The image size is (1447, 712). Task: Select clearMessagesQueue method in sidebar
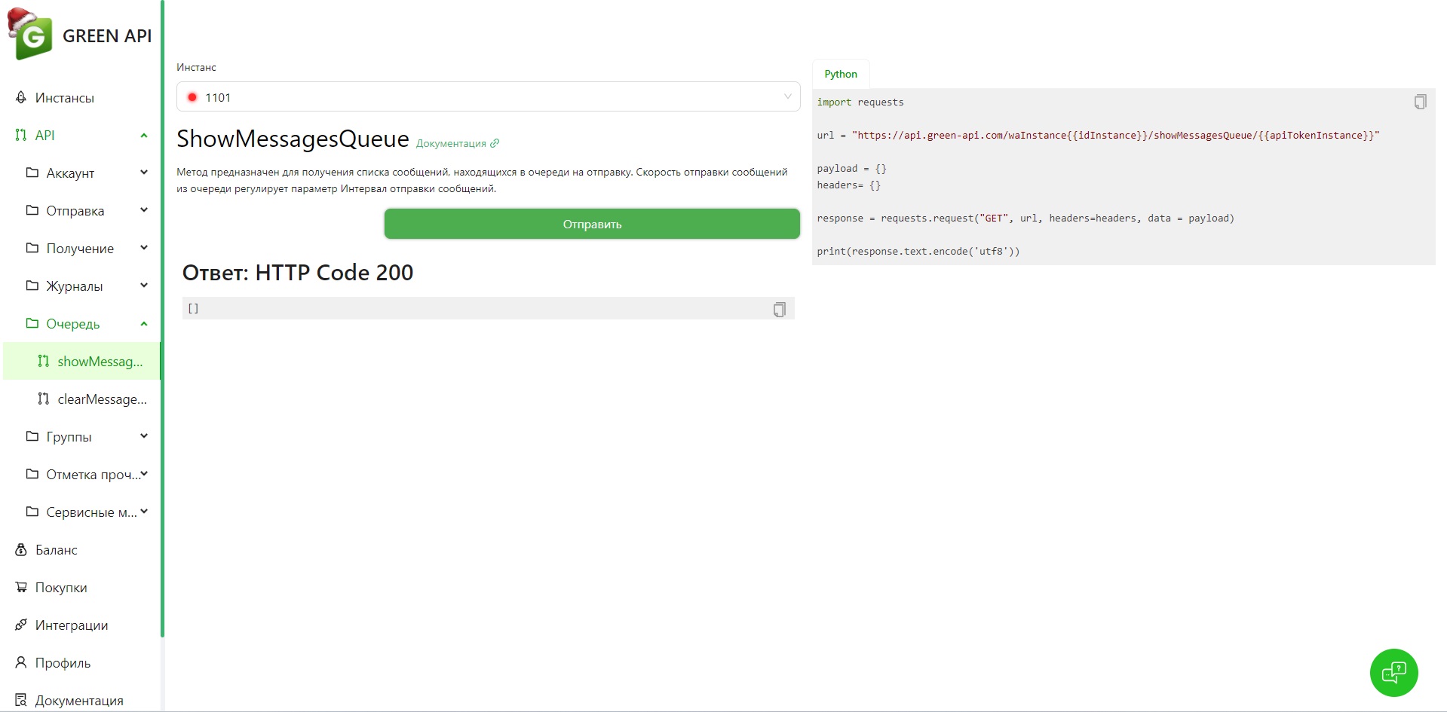(x=102, y=399)
